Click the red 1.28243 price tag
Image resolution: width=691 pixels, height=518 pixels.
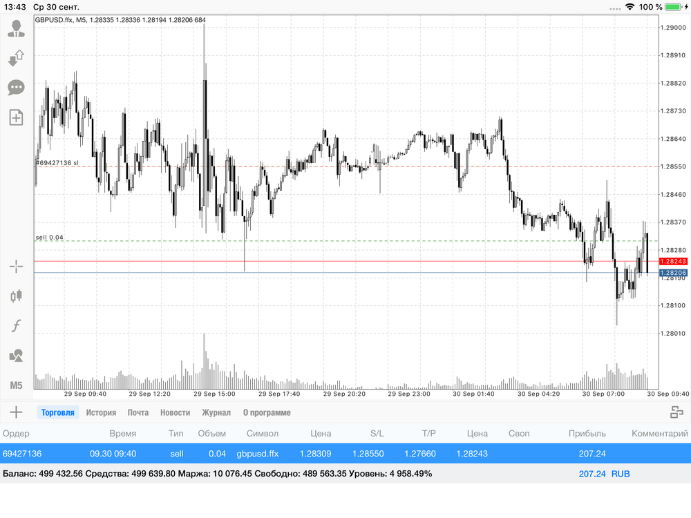(673, 262)
